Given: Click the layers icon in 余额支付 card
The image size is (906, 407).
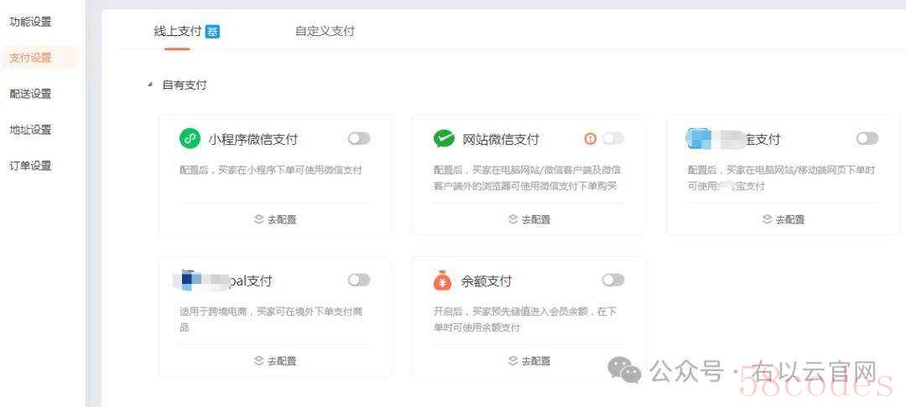Looking at the screenshot, I should 513,361.
